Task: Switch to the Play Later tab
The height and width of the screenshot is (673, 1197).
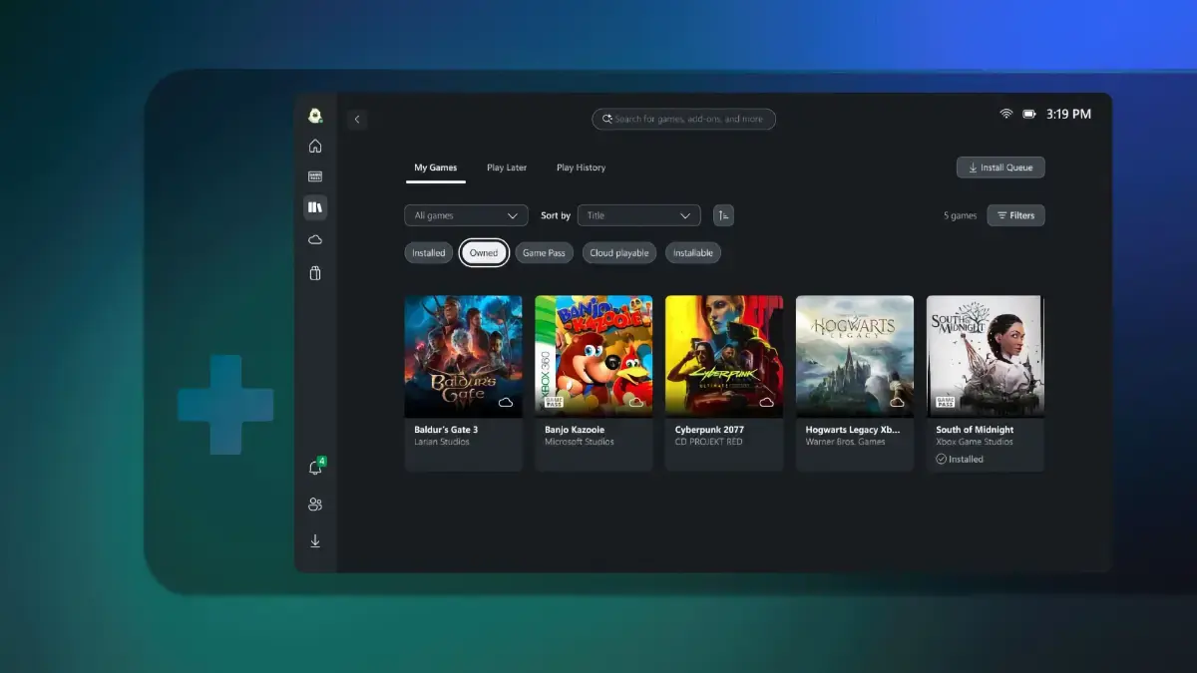Action: 507,168
